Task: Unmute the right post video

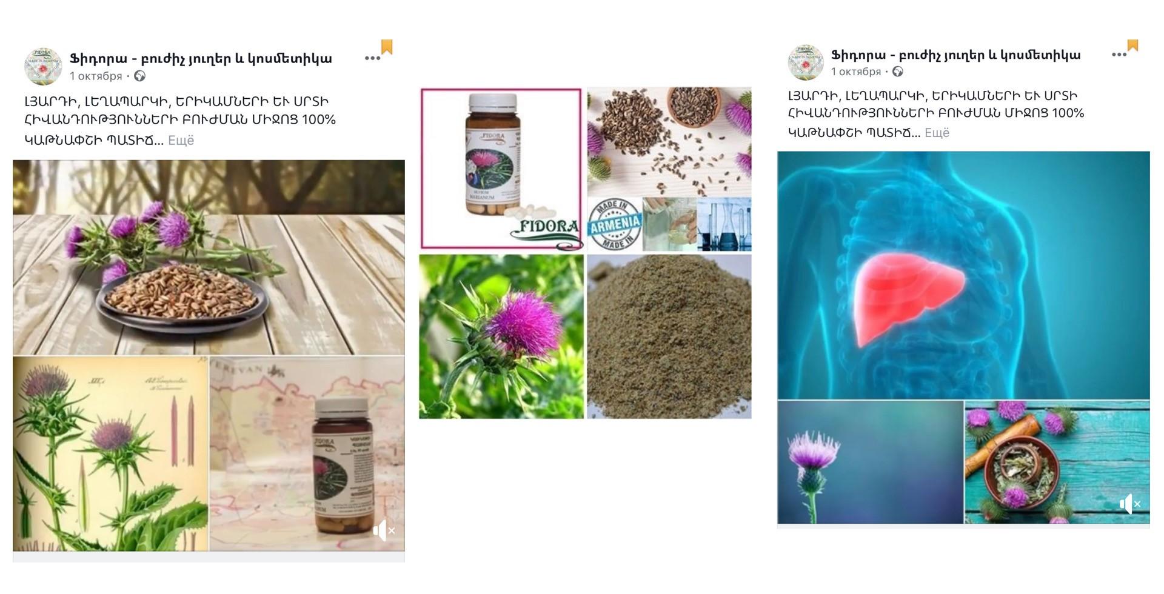Action: tap(1130, 504)
